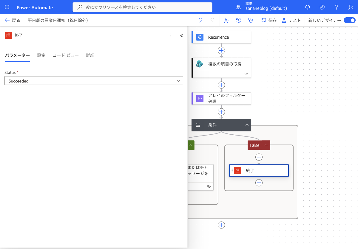Click the 条件 condition icon

[x=198, y=125]
